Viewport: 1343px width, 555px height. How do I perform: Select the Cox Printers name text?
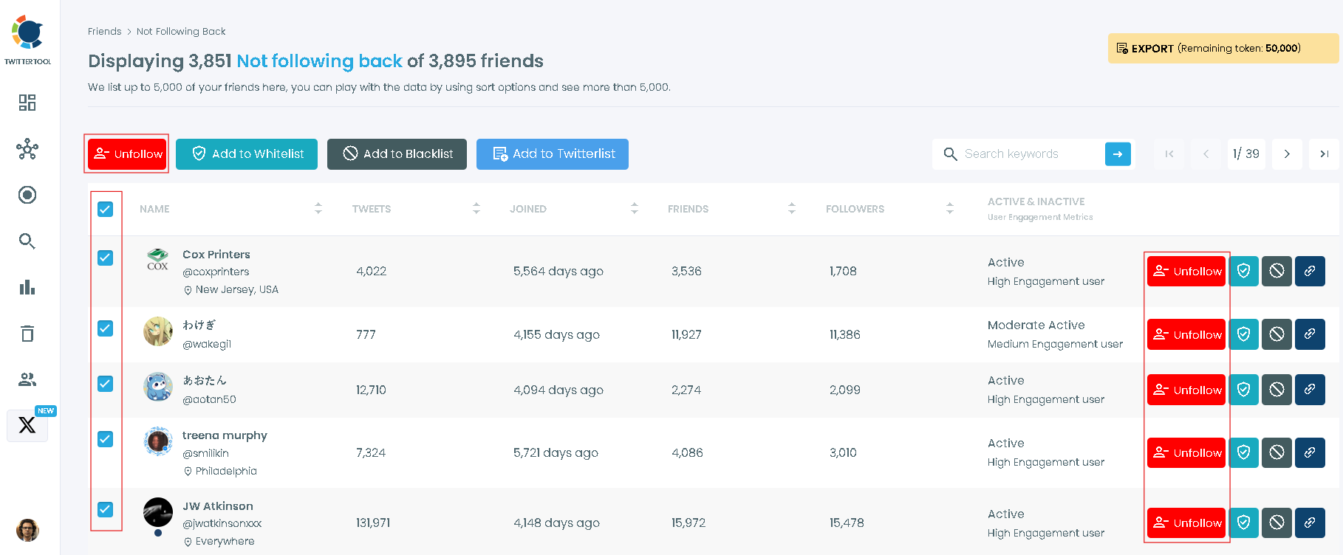[x=216, y=255]
